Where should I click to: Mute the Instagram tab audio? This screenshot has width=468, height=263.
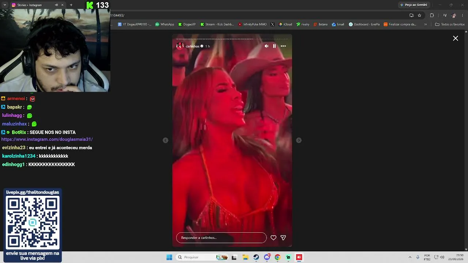56,5
